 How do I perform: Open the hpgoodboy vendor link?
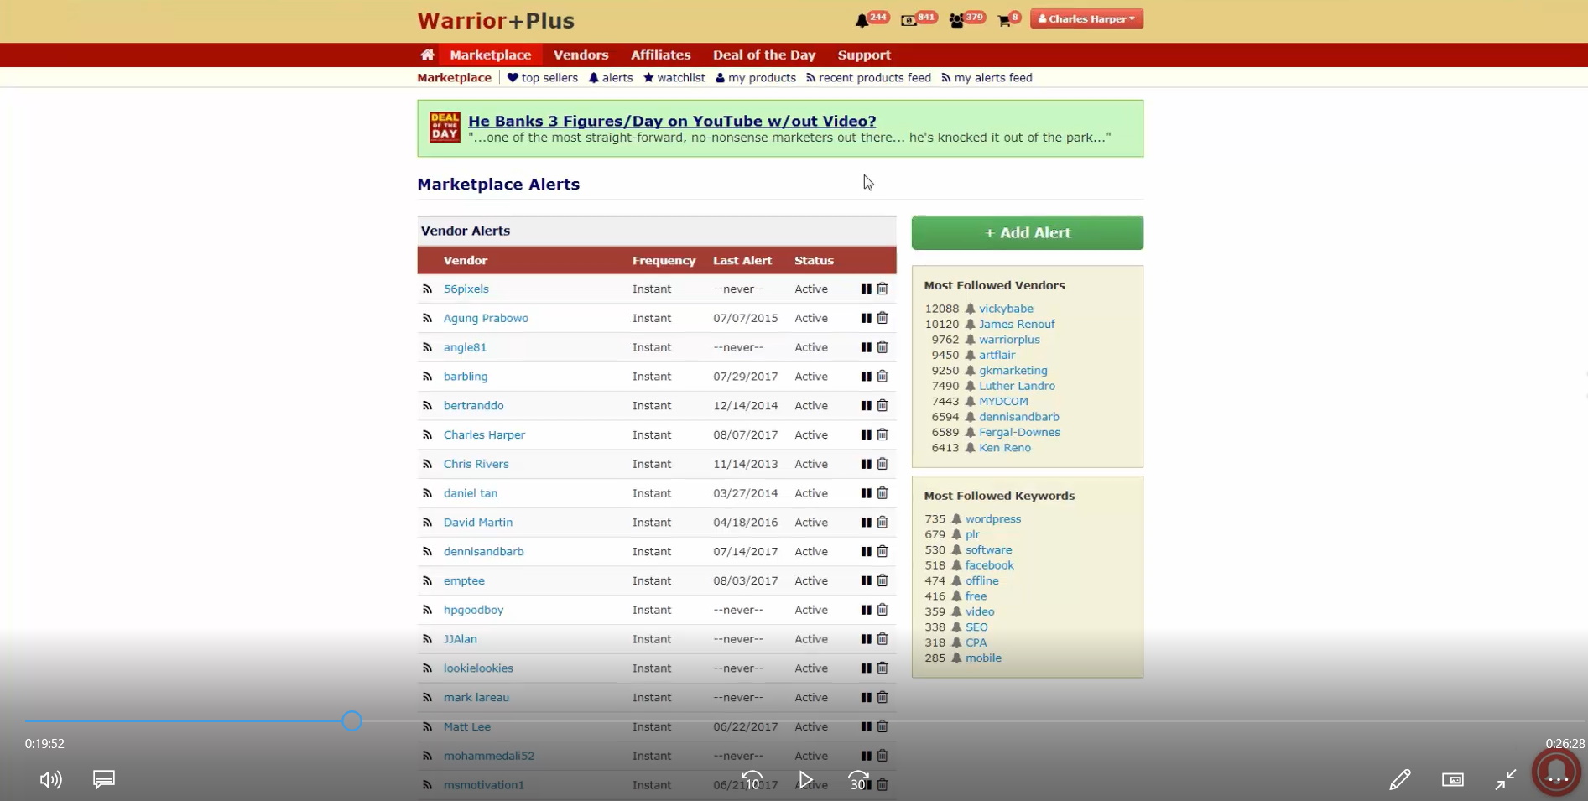tap(473, 610)
